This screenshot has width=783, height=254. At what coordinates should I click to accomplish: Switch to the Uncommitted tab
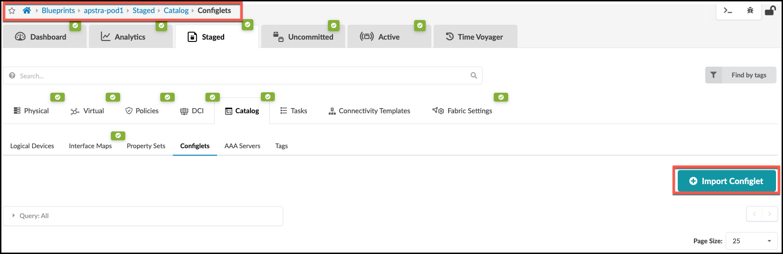click(303, 37)
